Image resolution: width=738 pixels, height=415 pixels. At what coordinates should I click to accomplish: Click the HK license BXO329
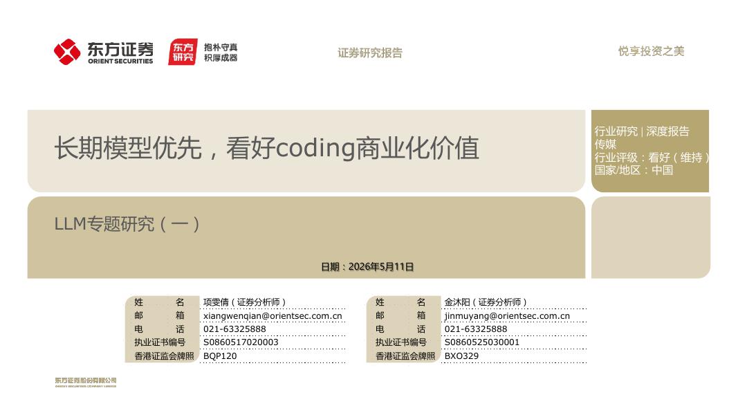point(461,356)
